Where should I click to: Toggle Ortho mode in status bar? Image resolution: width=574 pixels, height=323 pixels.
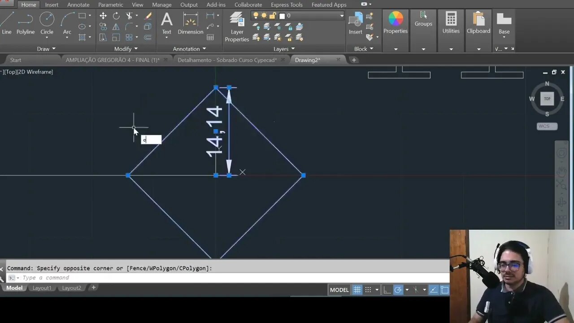coord(387,290)
